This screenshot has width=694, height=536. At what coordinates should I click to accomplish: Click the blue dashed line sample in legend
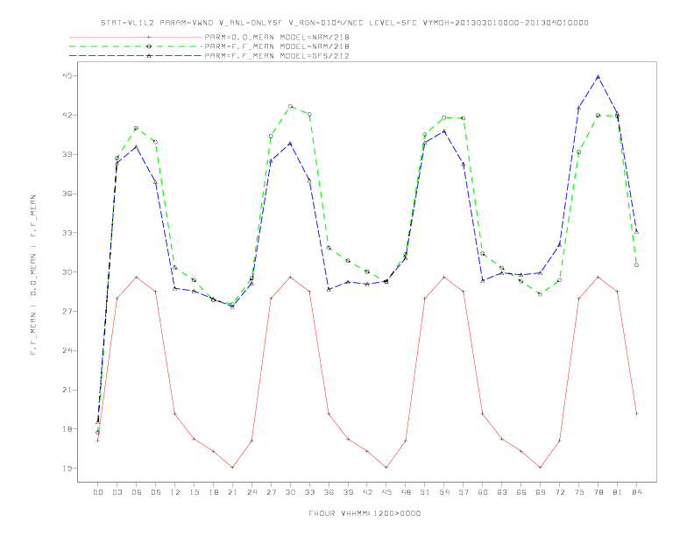(x=136, y=56)
